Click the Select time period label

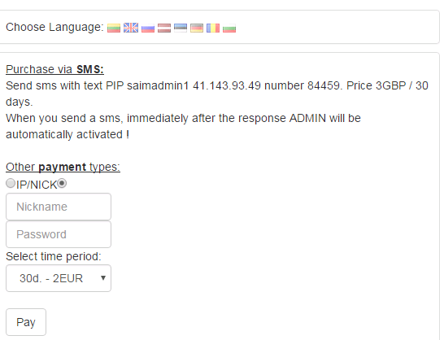54,256
